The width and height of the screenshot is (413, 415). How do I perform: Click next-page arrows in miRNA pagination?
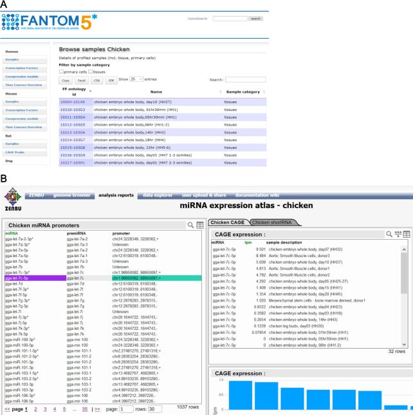tap(96, 409)
